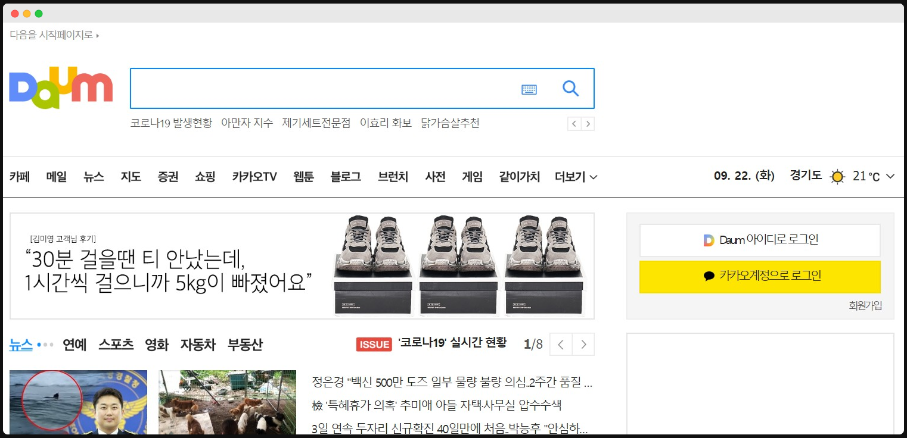Open the virtual keyboard icon in search box

[x=529, y=89]
